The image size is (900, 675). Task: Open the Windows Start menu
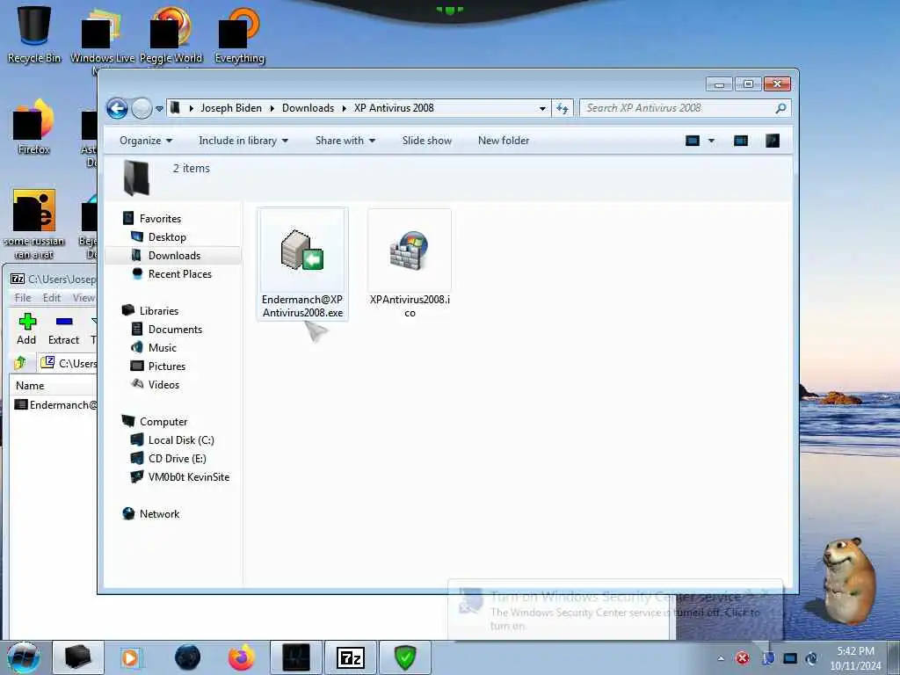point(23,657)
